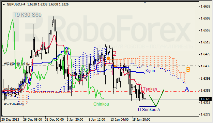Click the 20 Dec 2013 date label
The height and width of the screenshot is (123, 213).
10,120
